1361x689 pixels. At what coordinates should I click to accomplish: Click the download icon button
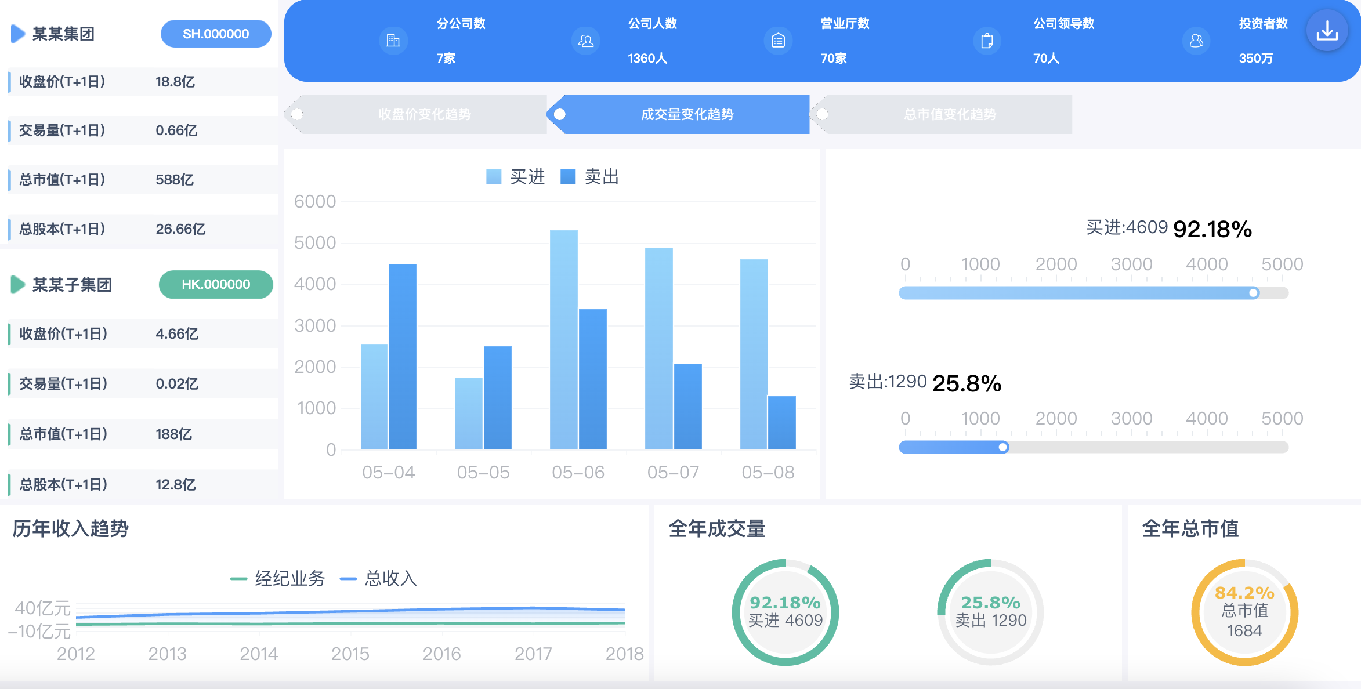point(1327,31)
